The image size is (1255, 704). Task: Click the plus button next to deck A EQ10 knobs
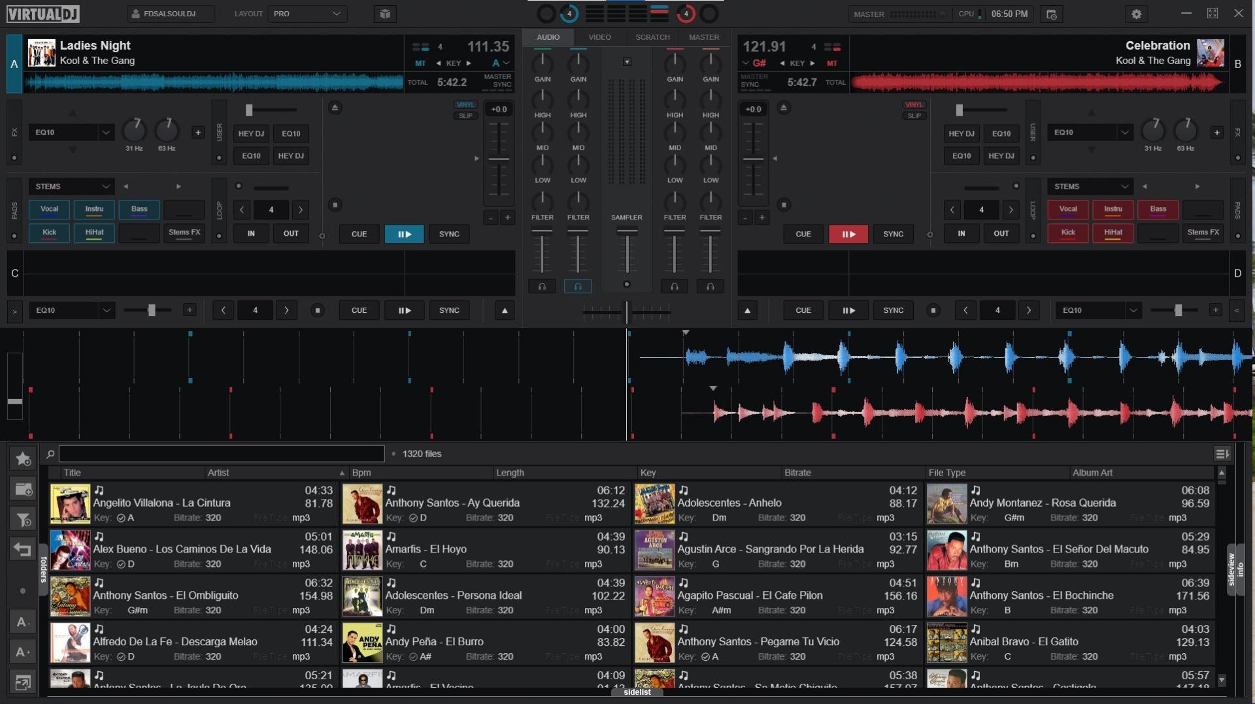click(198, 133)
